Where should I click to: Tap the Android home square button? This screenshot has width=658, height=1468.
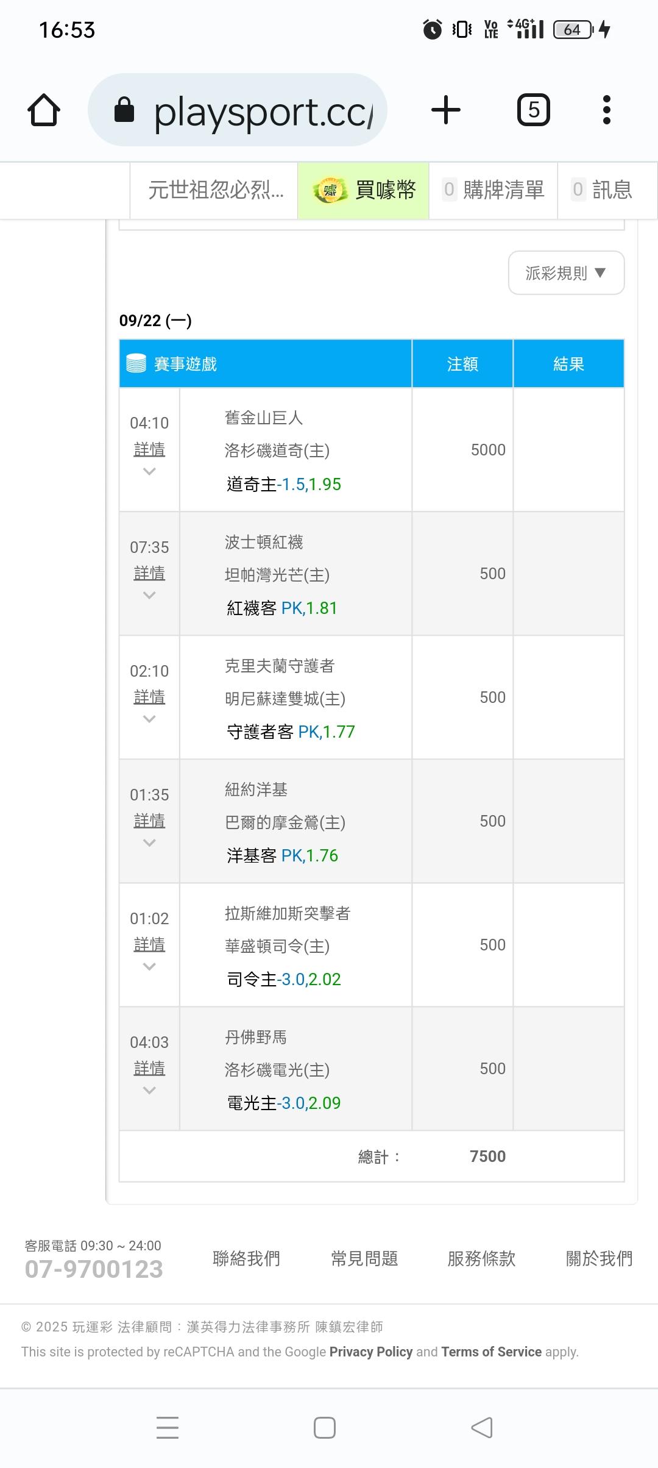(x=325, y=1428)
